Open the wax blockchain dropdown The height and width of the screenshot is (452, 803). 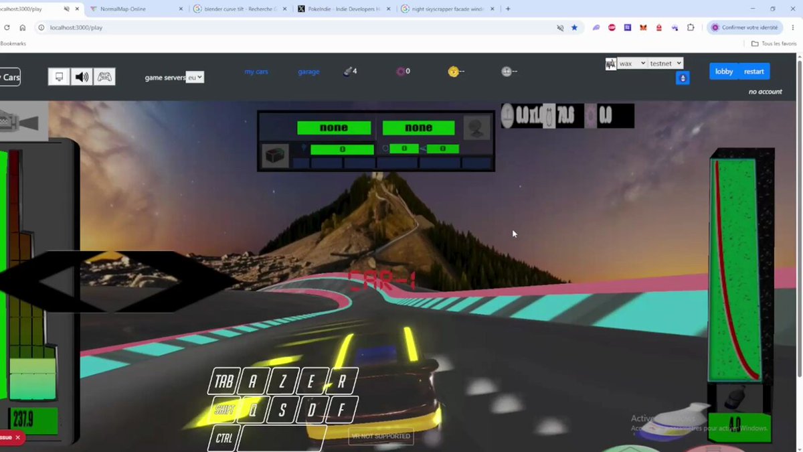tap(632, 63)
